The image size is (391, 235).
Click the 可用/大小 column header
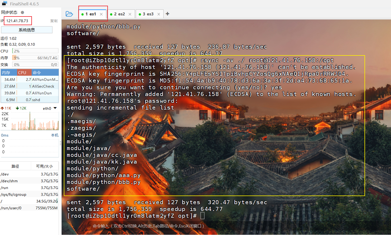pos(44,166)
